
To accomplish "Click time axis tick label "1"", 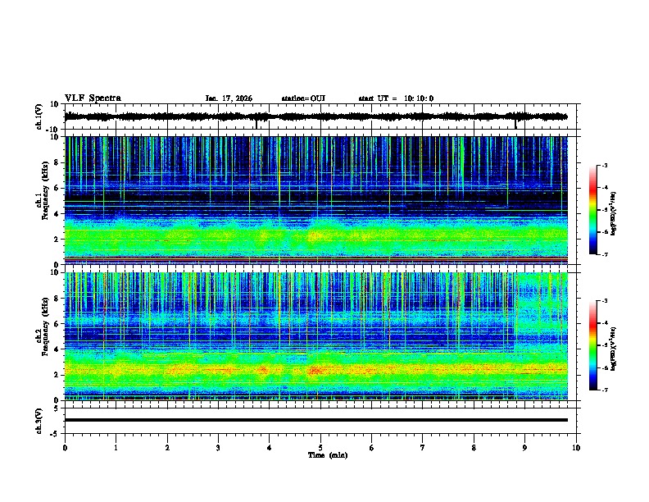I will coord(116,448).
